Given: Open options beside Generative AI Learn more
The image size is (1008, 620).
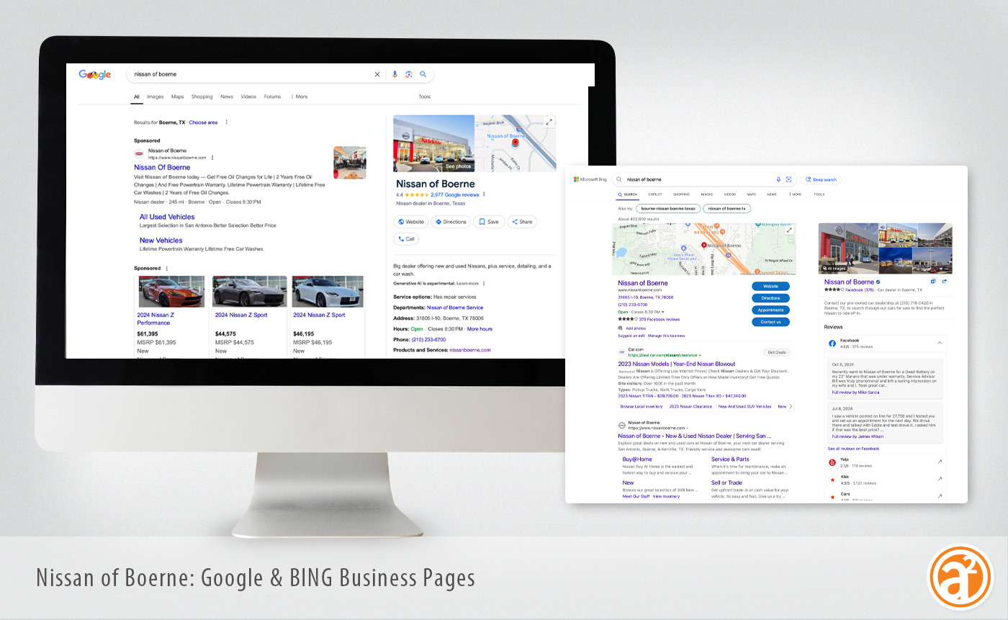Looking at the screenshot, I should pos(484,284).
